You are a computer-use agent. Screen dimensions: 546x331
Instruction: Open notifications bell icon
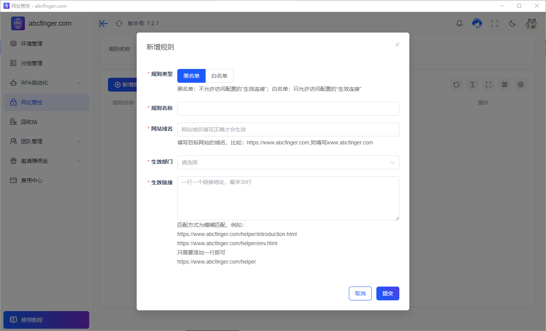click(x=459, y=23)
